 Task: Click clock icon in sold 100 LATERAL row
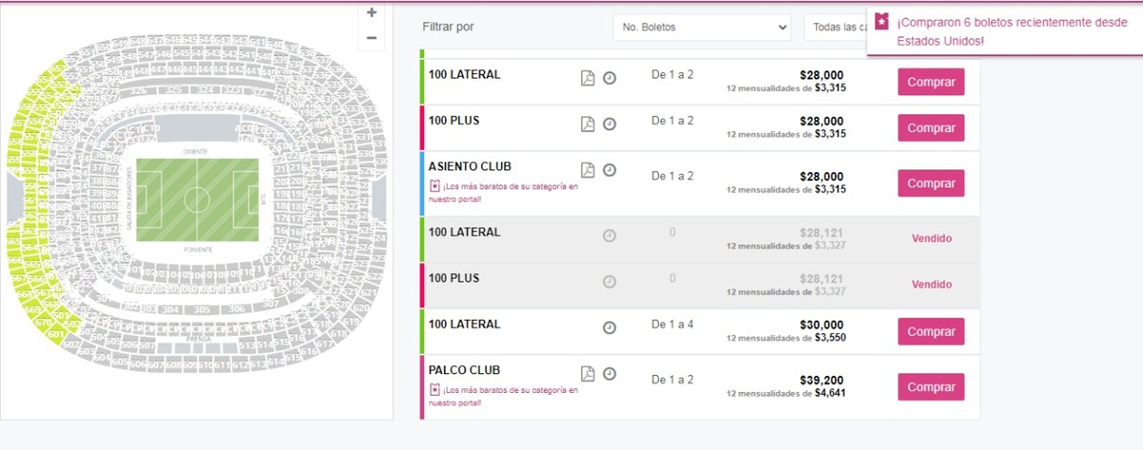[610, 236]
